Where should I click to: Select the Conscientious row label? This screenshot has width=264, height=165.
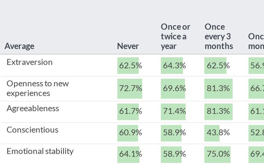pos(32,130)
